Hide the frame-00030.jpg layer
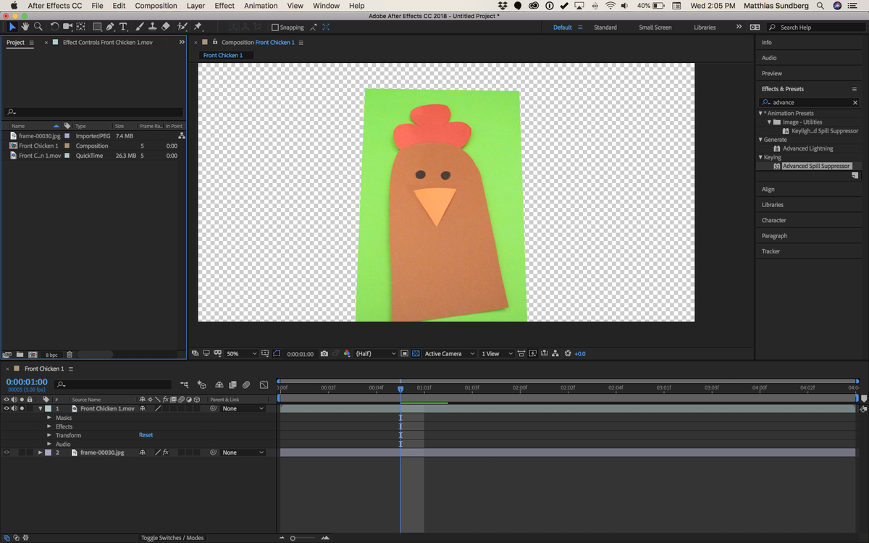The width and height of the screenshot is (869, 543). (x=6, y=452)
